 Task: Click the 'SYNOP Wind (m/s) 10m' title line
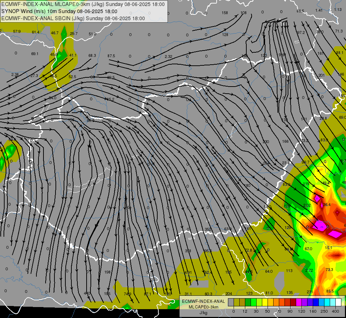(59, 11)
